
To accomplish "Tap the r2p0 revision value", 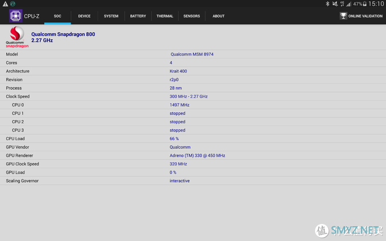I will click(x=174, y=79).
